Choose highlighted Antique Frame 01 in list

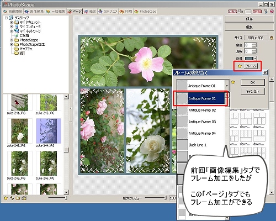[200, 98]
